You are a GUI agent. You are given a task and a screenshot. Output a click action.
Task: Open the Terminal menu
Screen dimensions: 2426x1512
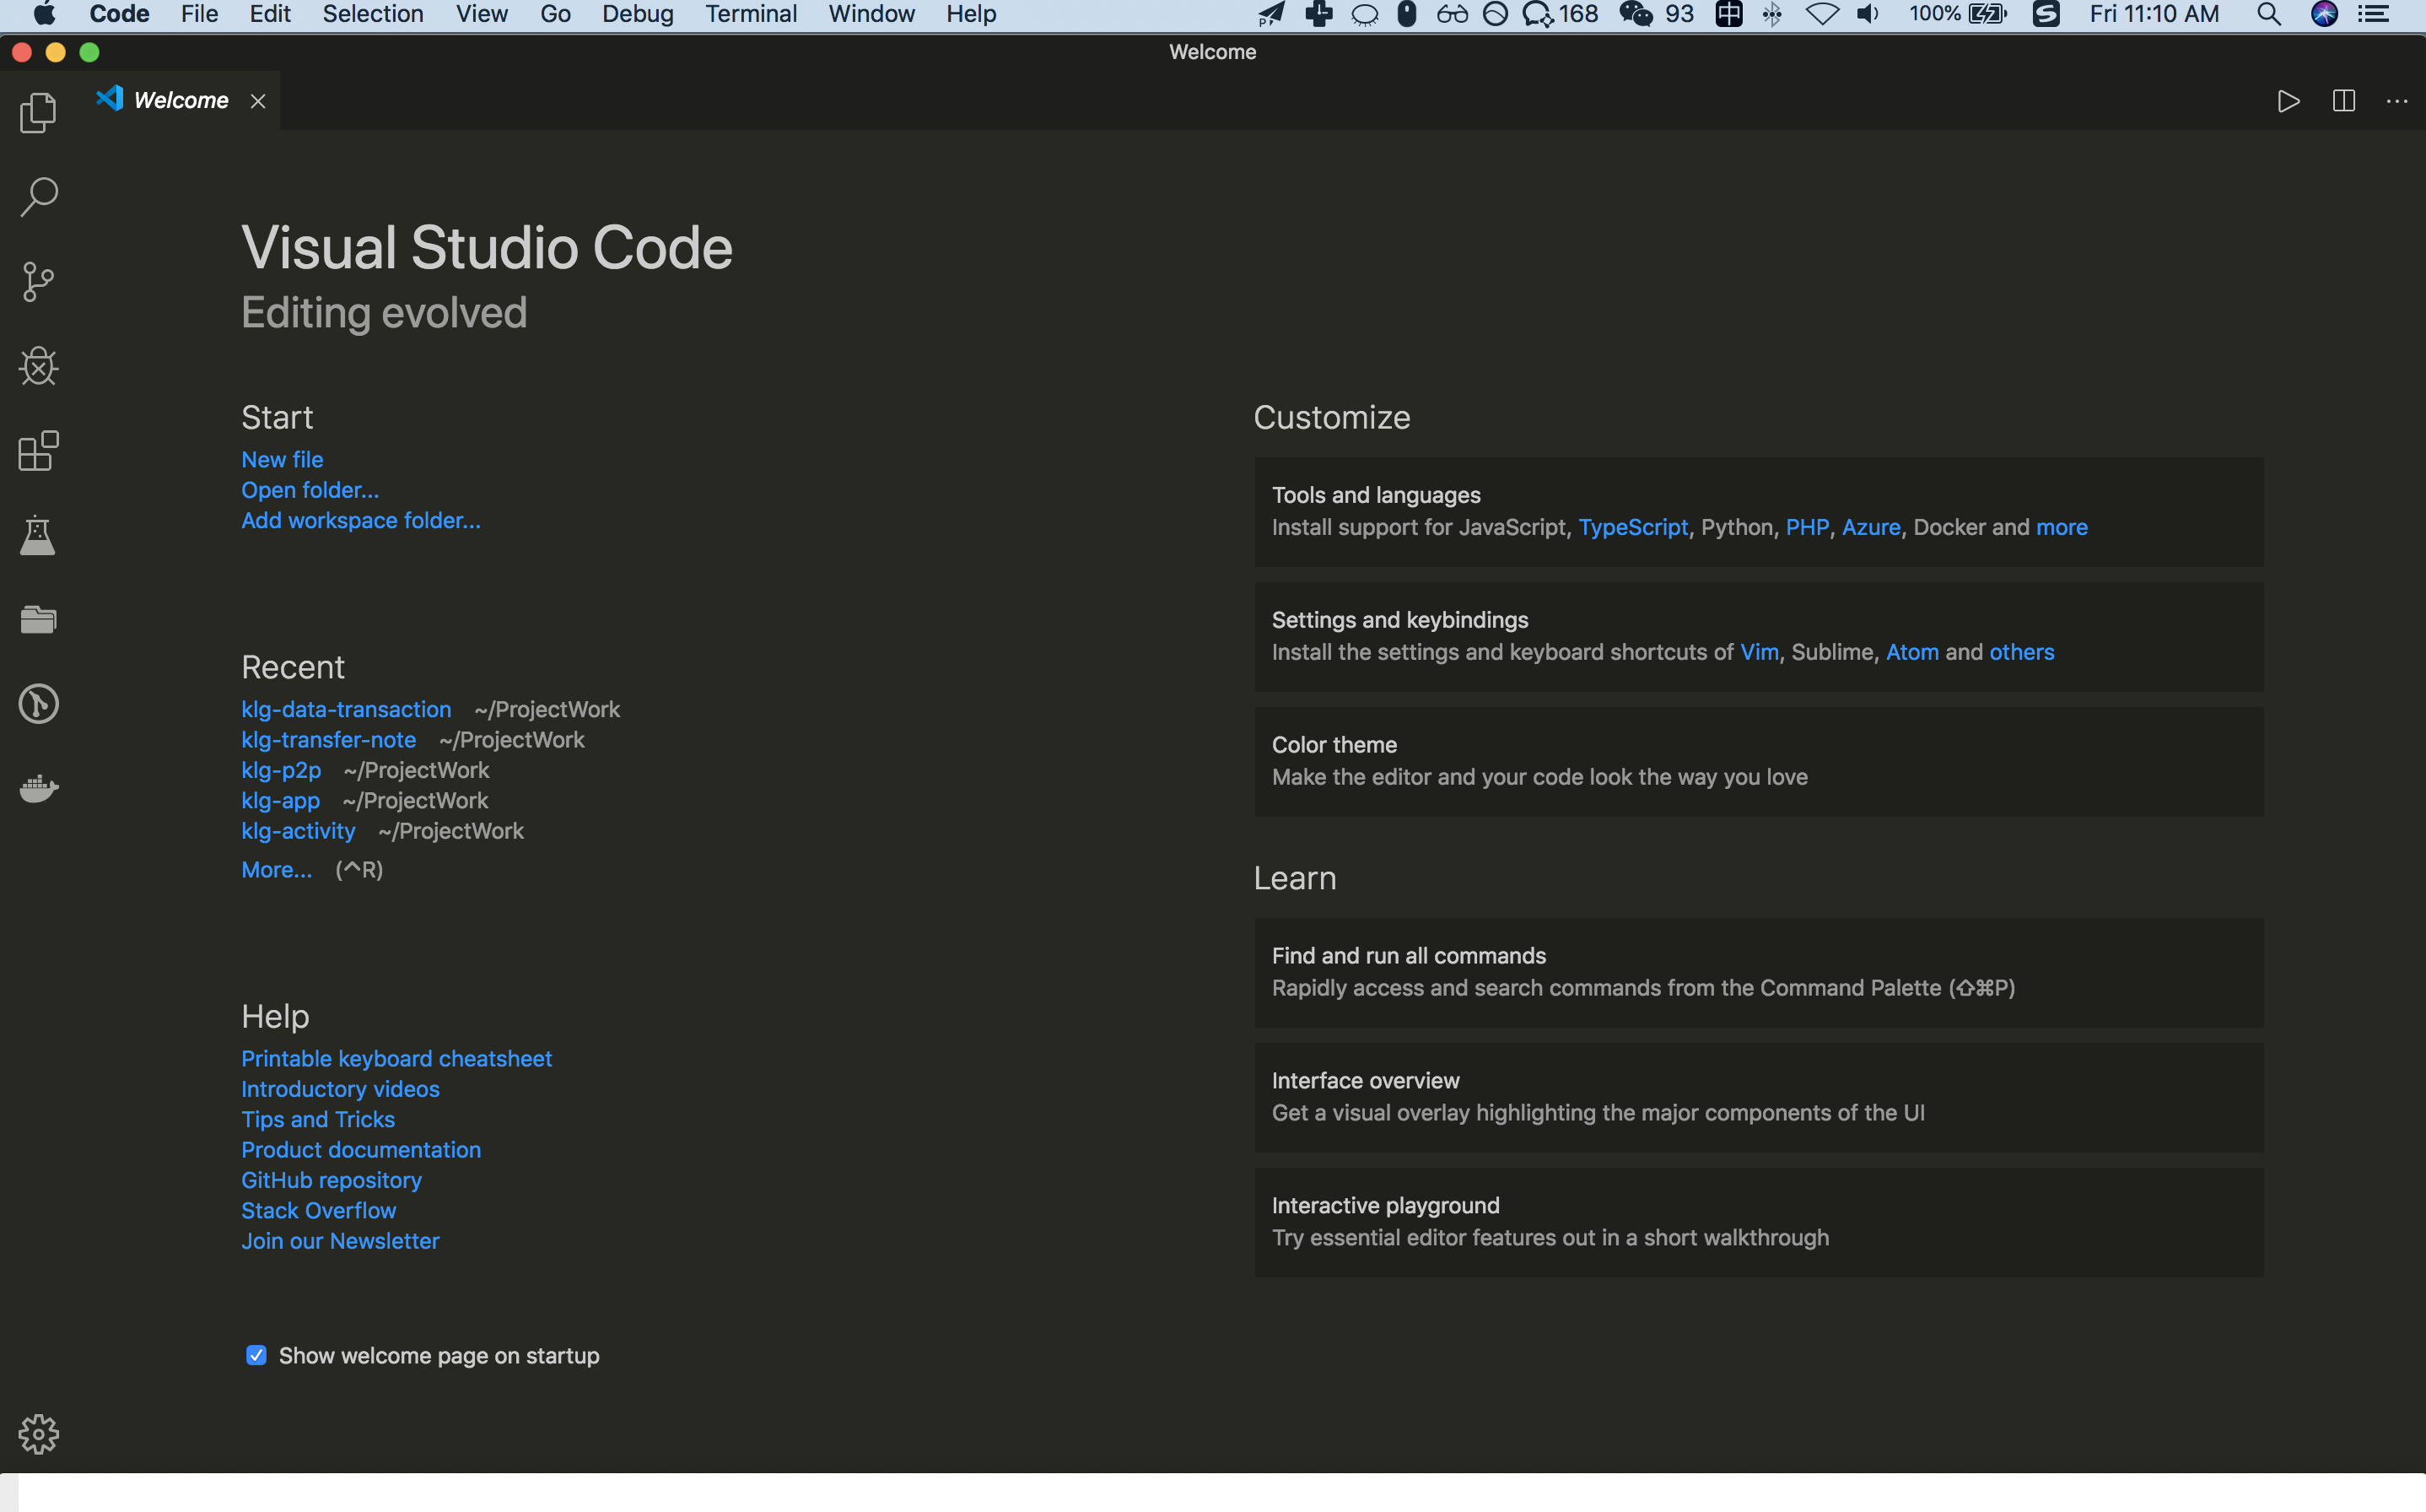click(x=751, y=14)
